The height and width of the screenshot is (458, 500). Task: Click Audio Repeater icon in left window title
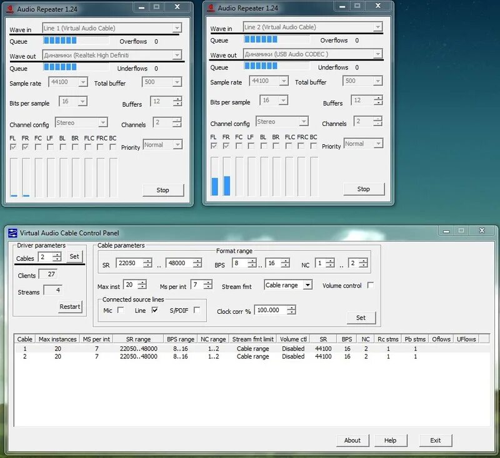[x=10, y=9]
